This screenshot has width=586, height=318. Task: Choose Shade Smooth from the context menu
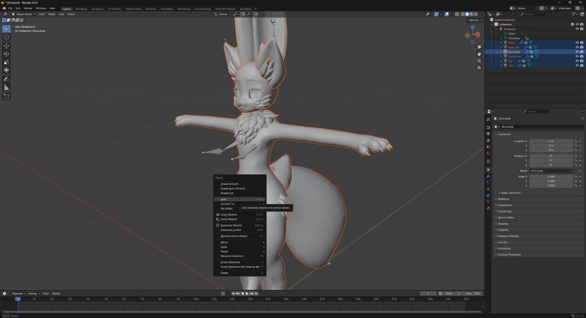click(x=229, y=184)
